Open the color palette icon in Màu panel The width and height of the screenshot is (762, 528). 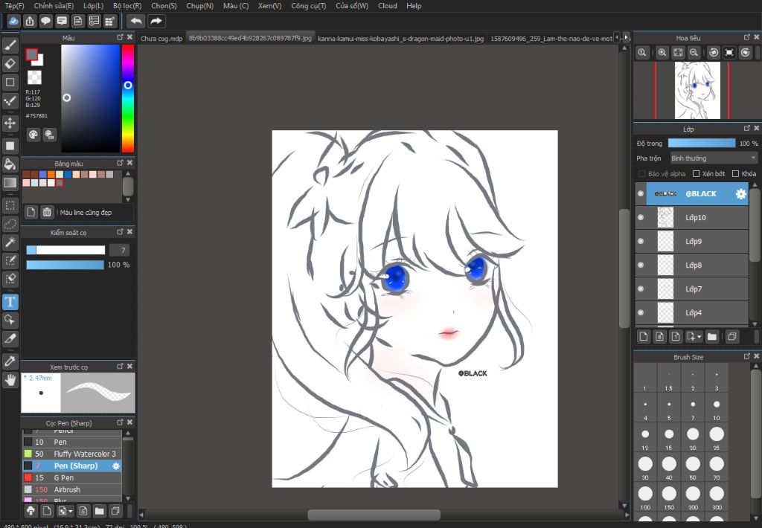(x=33, y=135)
